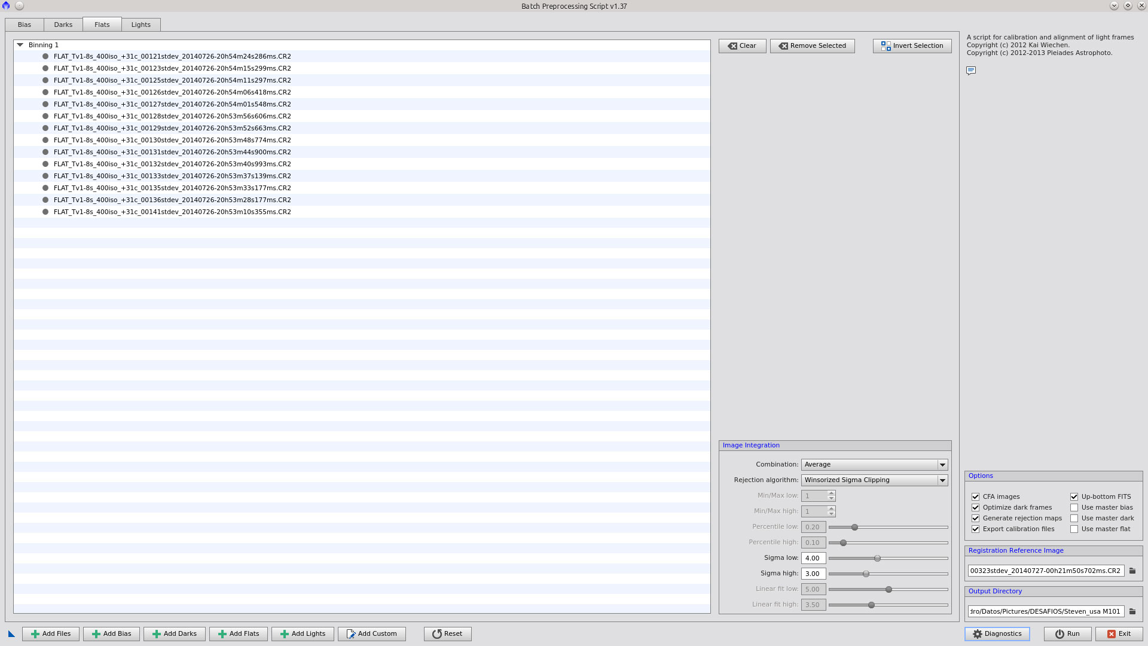This screenshot has width=1148, height=646.
Task: Click the folder icon beside Output Directory field
Action: tap(1132, 611)
